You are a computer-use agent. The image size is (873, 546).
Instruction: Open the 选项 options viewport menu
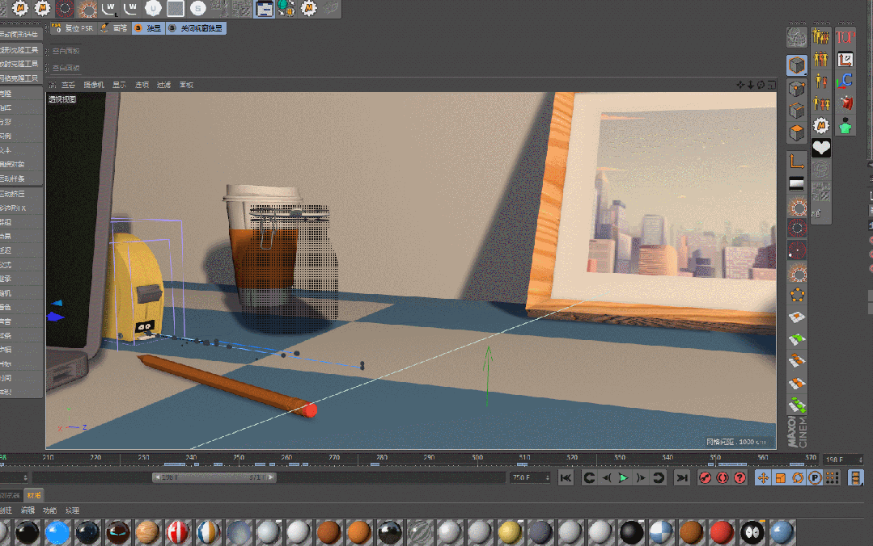pyautogui.click(x=142, y=85)
